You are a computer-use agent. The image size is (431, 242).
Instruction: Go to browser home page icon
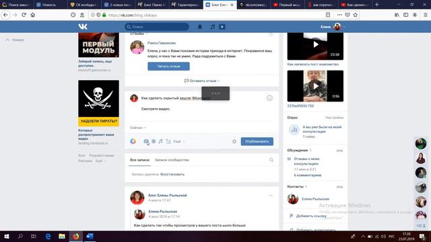(x=33, y=15)
